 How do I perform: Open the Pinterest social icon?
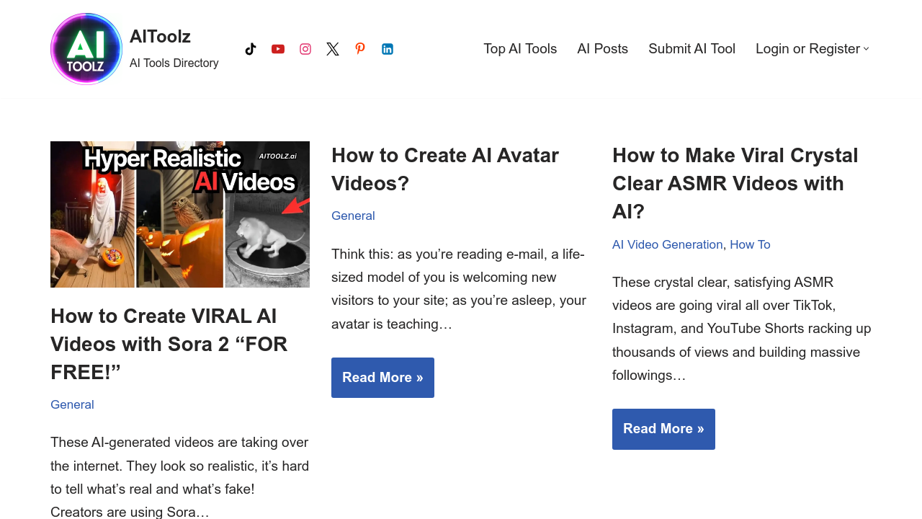[x=360, y=49]
